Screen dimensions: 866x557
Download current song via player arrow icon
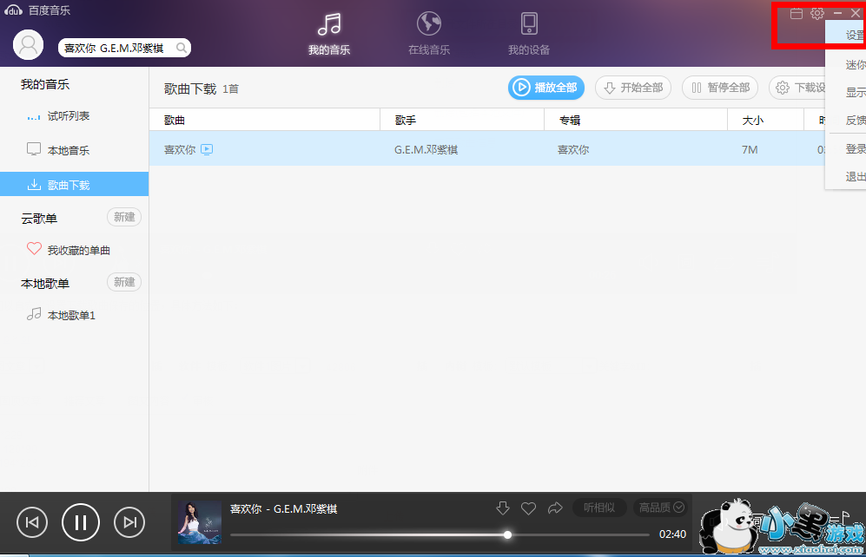pos(503,508)
